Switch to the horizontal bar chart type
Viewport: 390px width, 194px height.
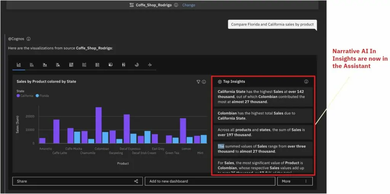[32, 65]
